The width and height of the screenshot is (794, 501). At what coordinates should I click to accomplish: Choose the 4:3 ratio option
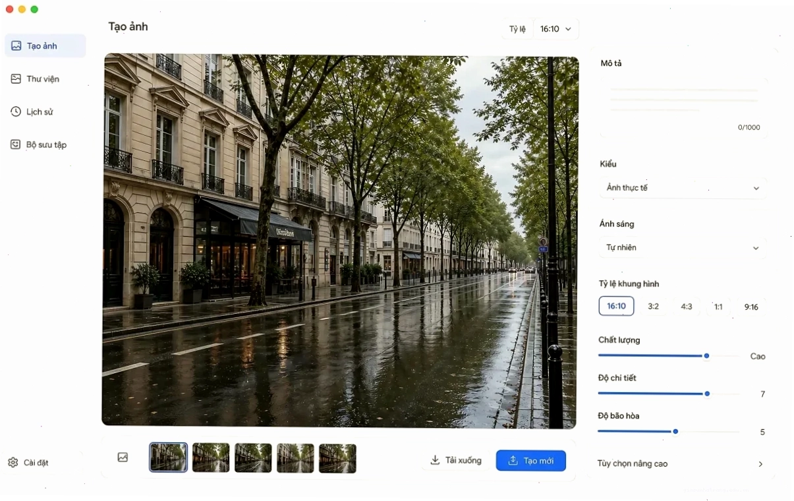[687, 307]
